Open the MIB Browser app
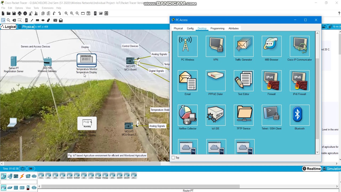 pyautogui.click(x=271, y=46)
